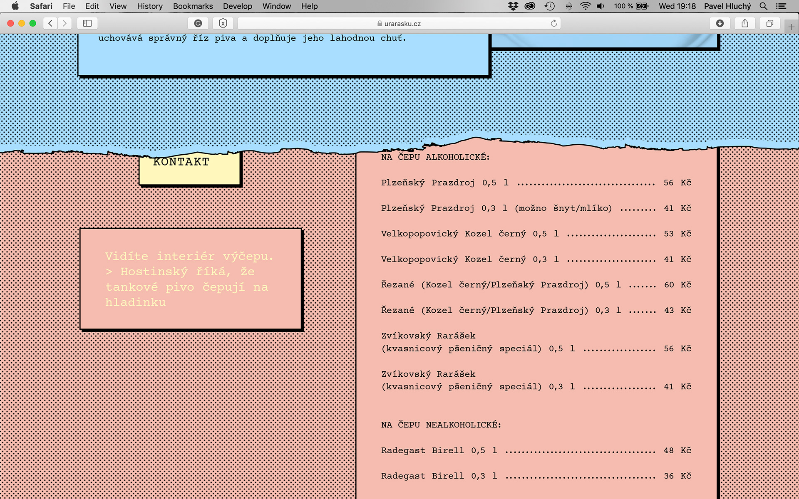The height and width of the screenshot is (499, 799).
Task: Show downloads with the download icon
Action: coord(720,23)
